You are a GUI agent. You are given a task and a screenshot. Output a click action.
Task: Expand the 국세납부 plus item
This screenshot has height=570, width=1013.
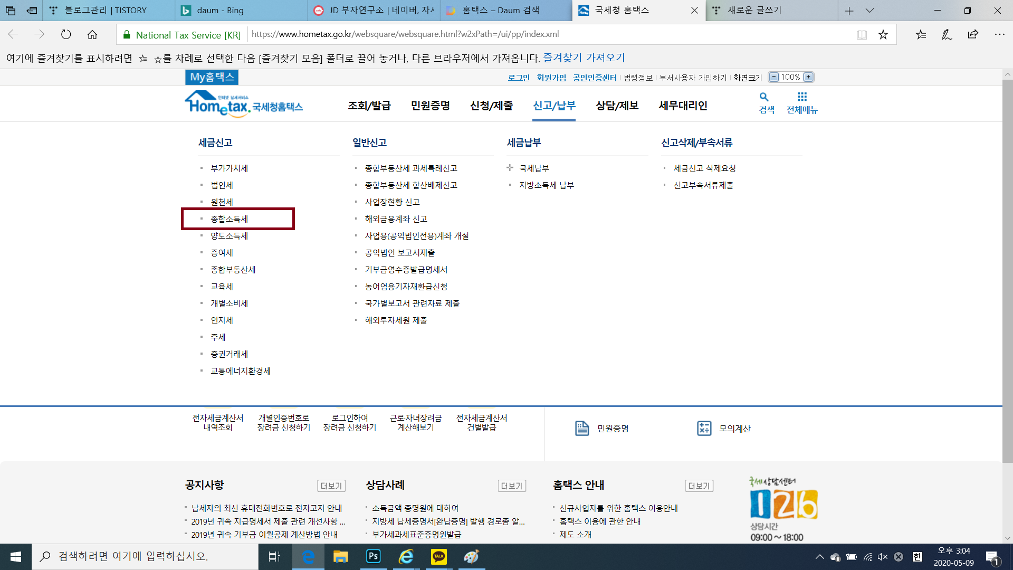click(x=510, y=168)
